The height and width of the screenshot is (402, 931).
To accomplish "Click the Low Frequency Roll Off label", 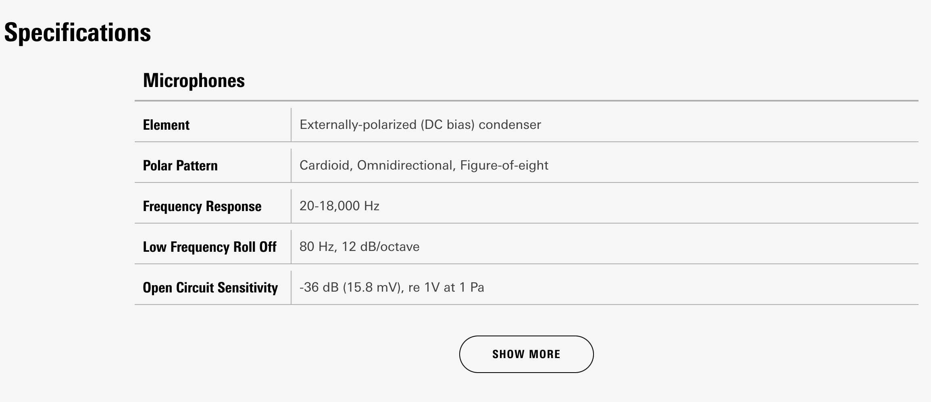I will pyautogui.click(x=209, y=247).
